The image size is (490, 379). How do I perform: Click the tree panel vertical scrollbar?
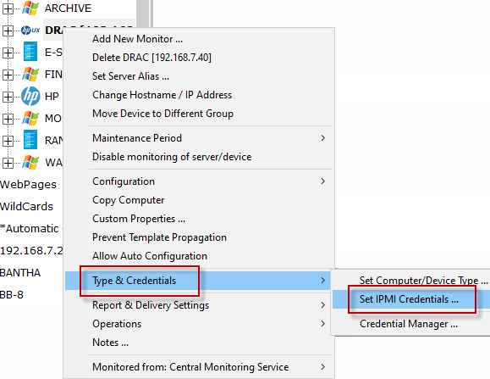click(143, 13)
